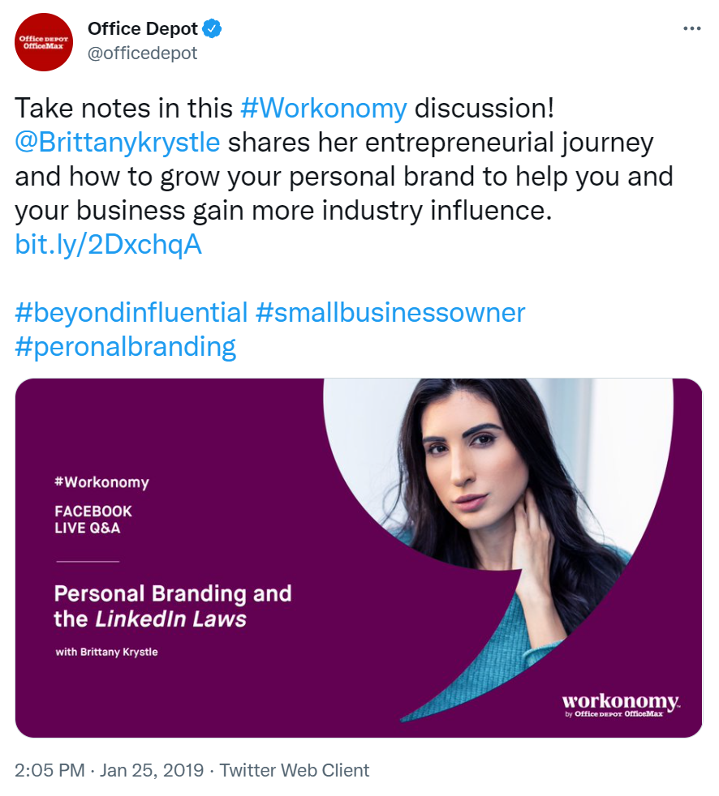
Task: Open the Office Depot display name
Action: coord(142,29)
